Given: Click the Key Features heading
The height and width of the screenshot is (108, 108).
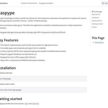Looking at the screenshot, I should click(9, 40).
